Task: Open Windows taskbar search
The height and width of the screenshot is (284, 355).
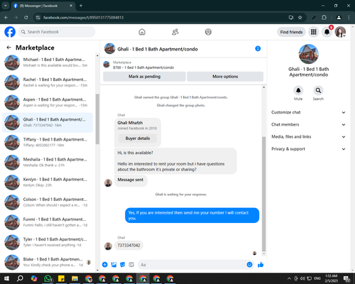Action: pos(21,278)
